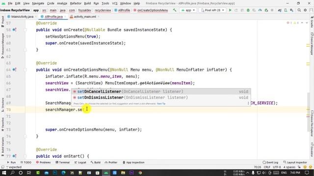Click the CRLF line separator status
This screenshot has width=314, height=176.
point(267,167)
